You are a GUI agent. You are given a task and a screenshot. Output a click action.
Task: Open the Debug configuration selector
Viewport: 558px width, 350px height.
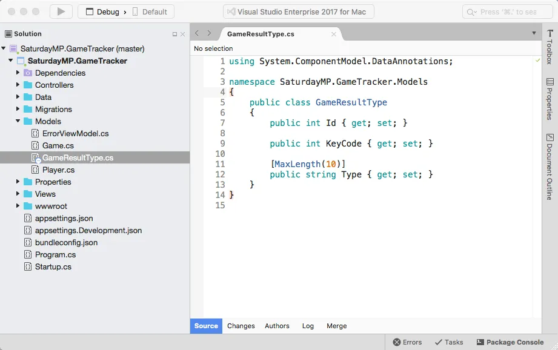[102, 12]
